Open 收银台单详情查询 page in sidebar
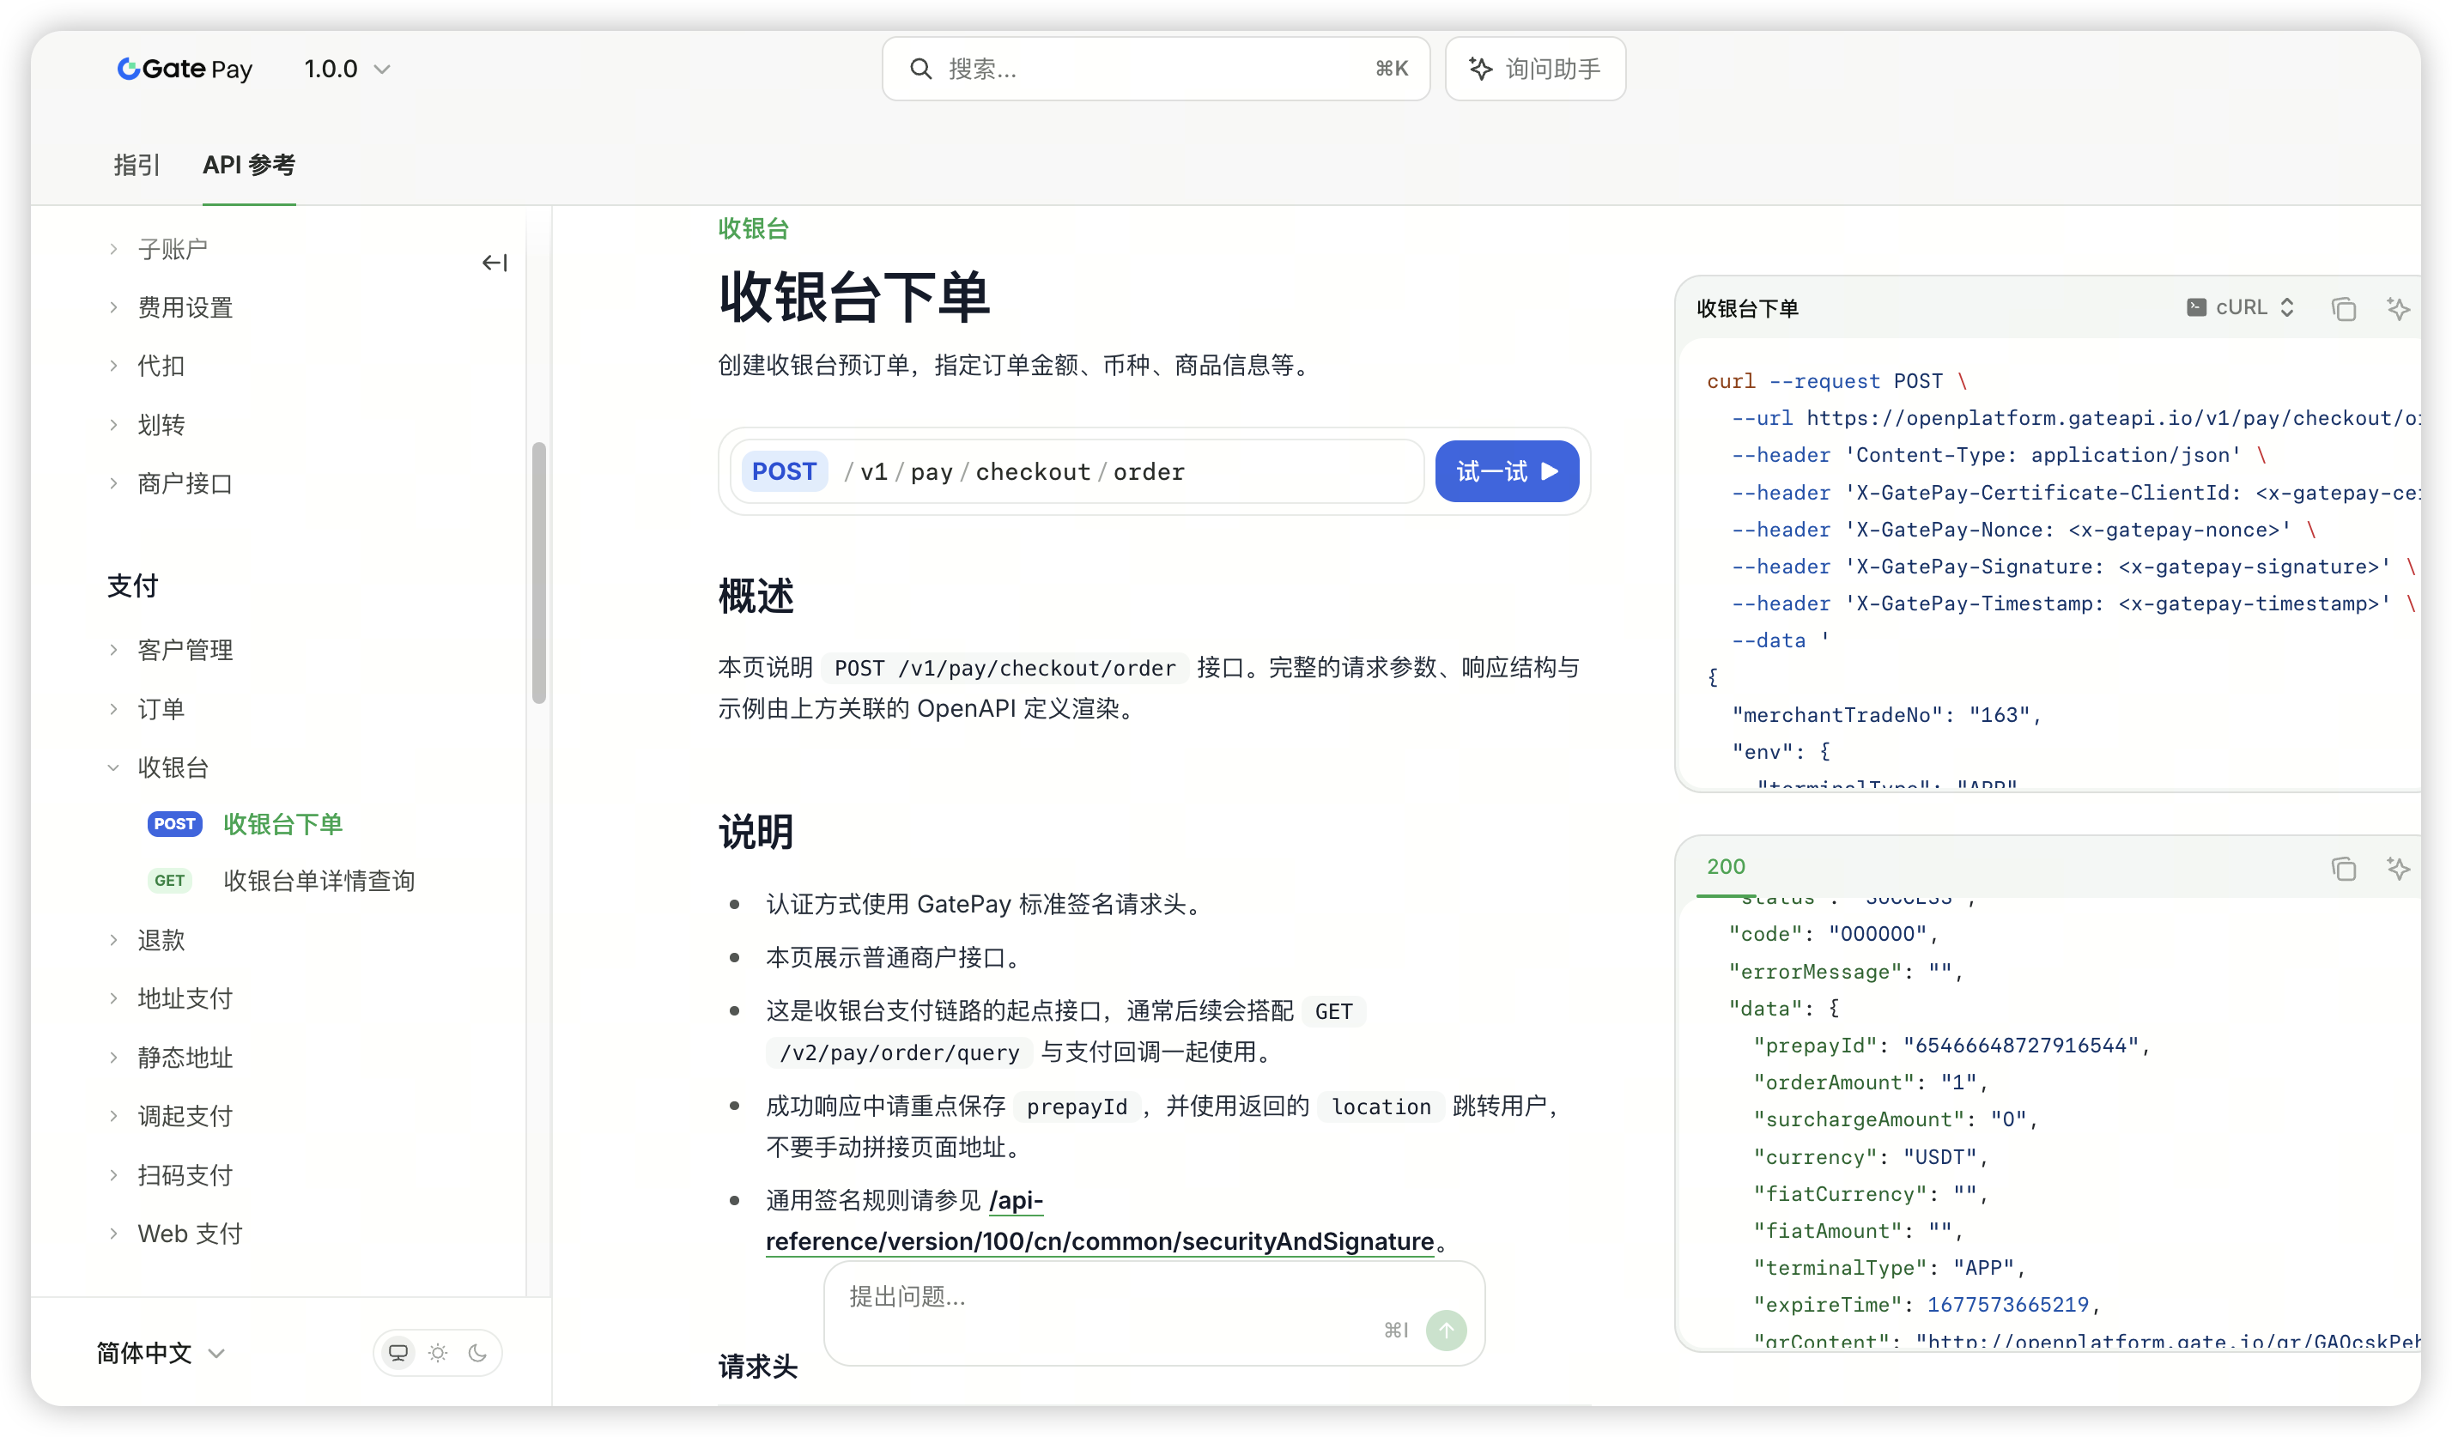 point(319,881)
